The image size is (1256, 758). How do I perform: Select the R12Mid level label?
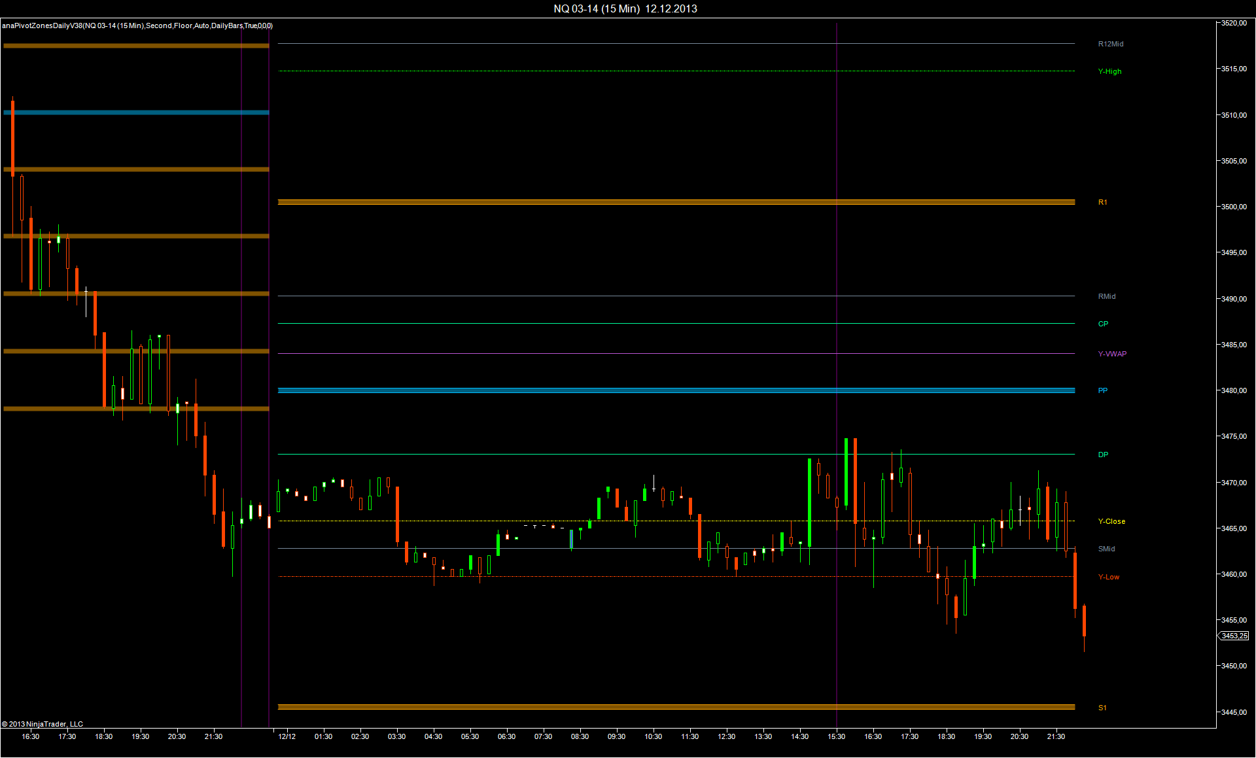pos(1110,44)
